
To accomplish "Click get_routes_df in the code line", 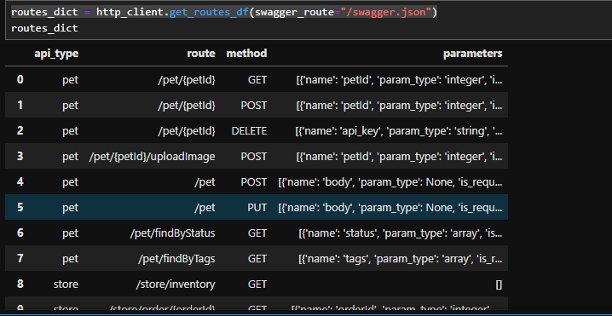I will coord(209,13).
